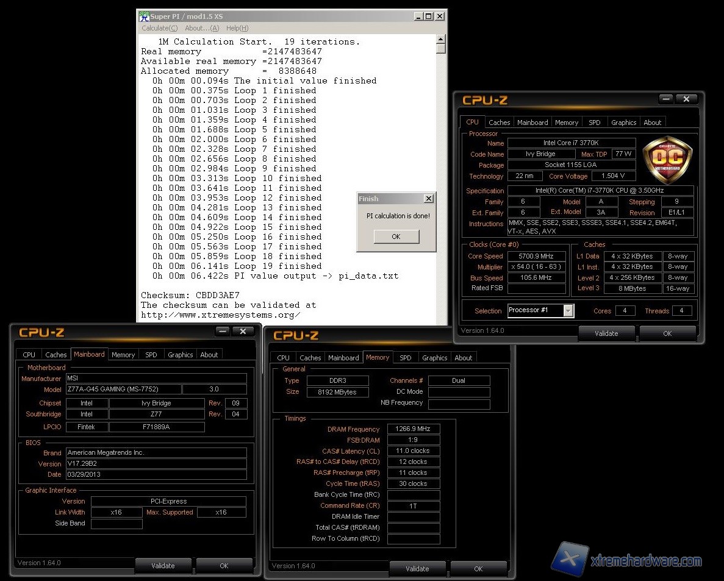The image size is (724, 581).
Task: Open the About menu in Super PI
Action: pos(202,28)
